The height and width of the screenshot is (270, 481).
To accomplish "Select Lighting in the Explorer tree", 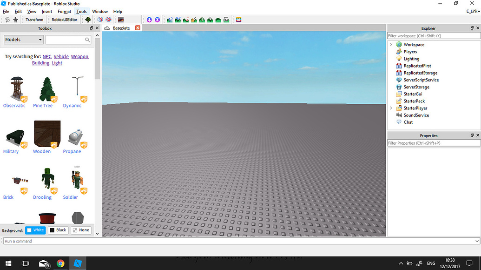I will pos(411,59).
